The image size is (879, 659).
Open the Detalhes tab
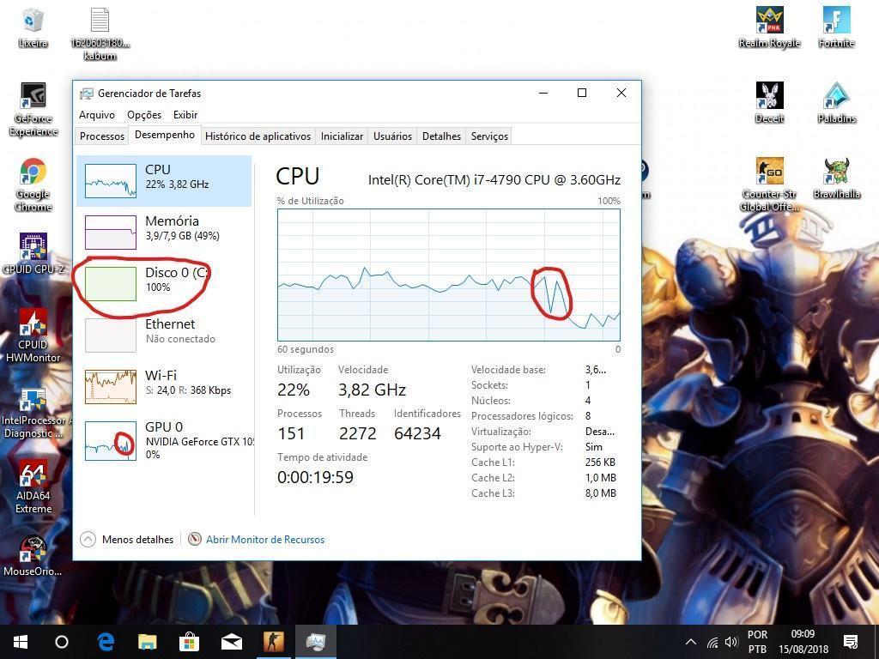[442, 136]
